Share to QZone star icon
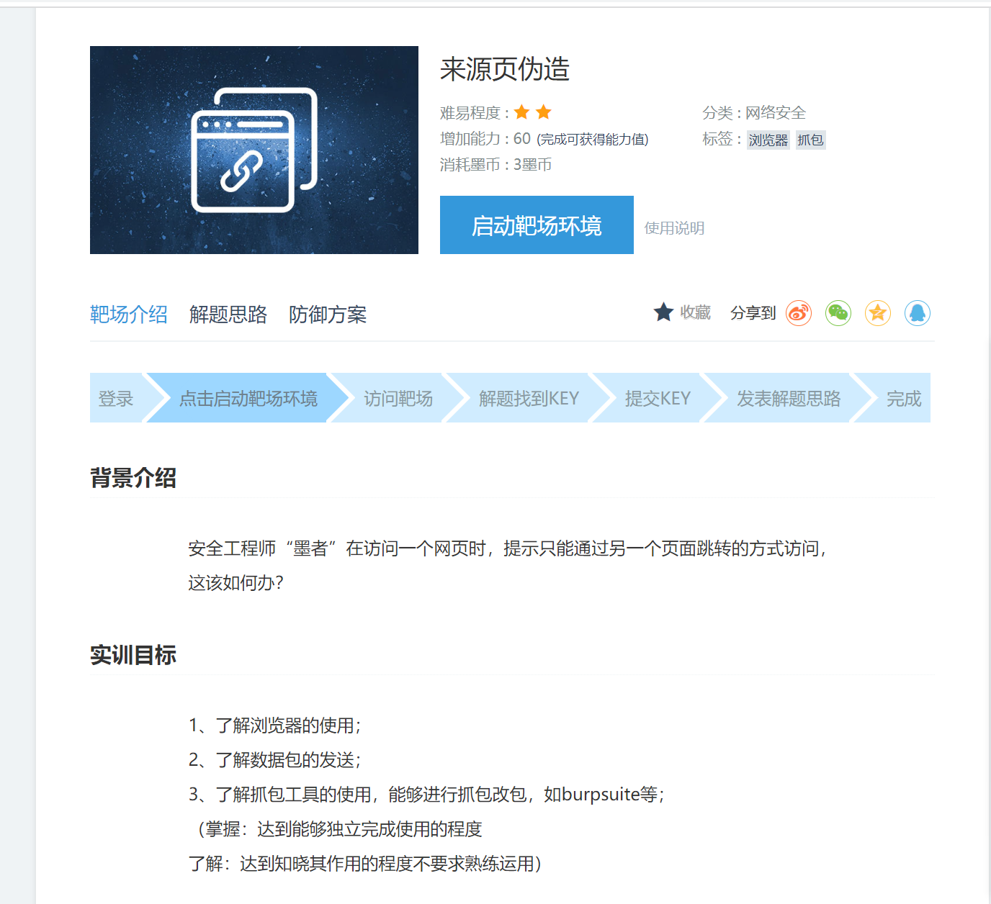This screenshot has width=991, height=904. [878, 313]
